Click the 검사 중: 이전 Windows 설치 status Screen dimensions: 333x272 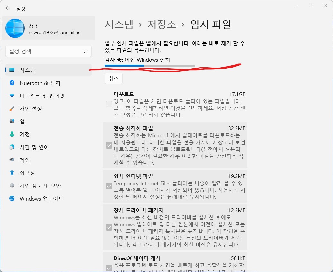pyautogui.click(x=137, y=60)
